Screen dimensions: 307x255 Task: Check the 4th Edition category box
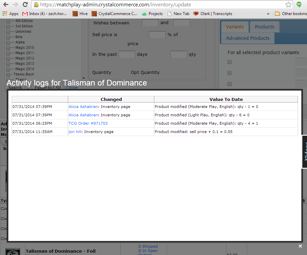click(x=8, y=21)
